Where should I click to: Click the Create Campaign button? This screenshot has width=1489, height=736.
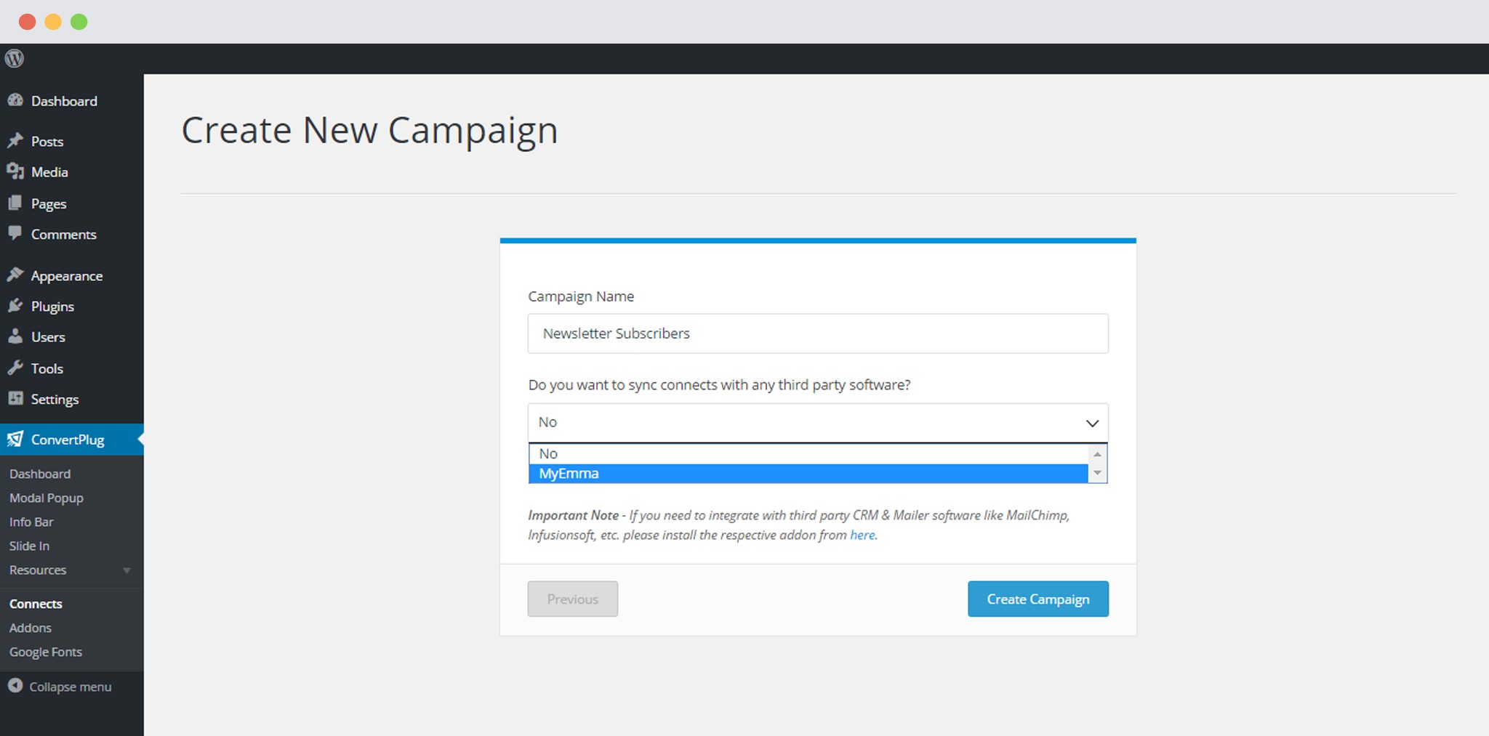tap(1038, 599)
